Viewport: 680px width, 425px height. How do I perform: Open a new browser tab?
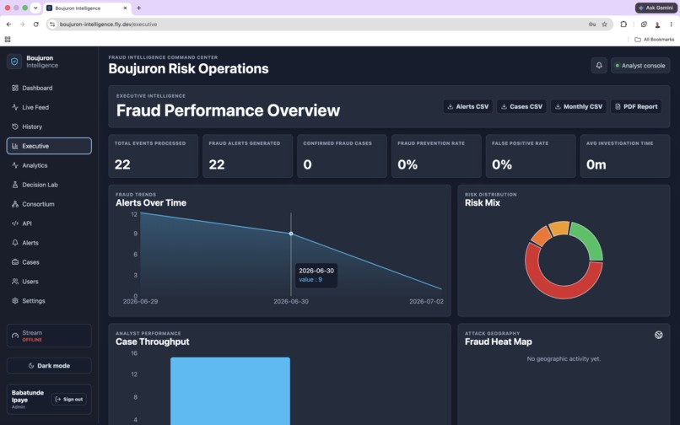pos(138,8)
